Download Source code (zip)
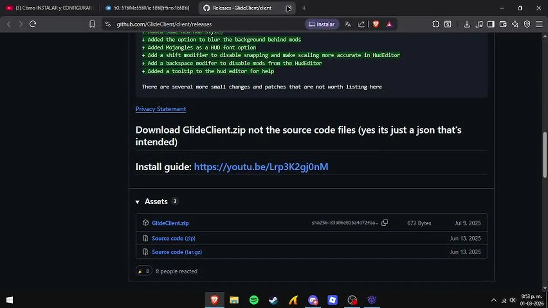Viewport: 548px width, 308px height. click(174, 238)
